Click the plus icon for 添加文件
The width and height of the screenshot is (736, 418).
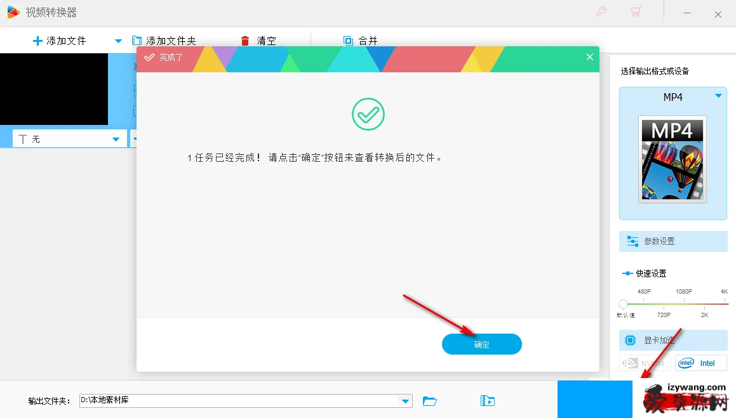point(37,41)
